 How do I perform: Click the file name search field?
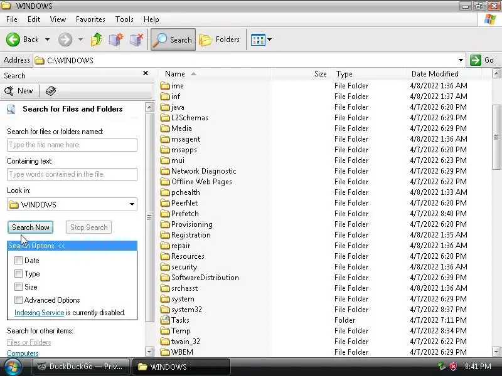(72, 145)
